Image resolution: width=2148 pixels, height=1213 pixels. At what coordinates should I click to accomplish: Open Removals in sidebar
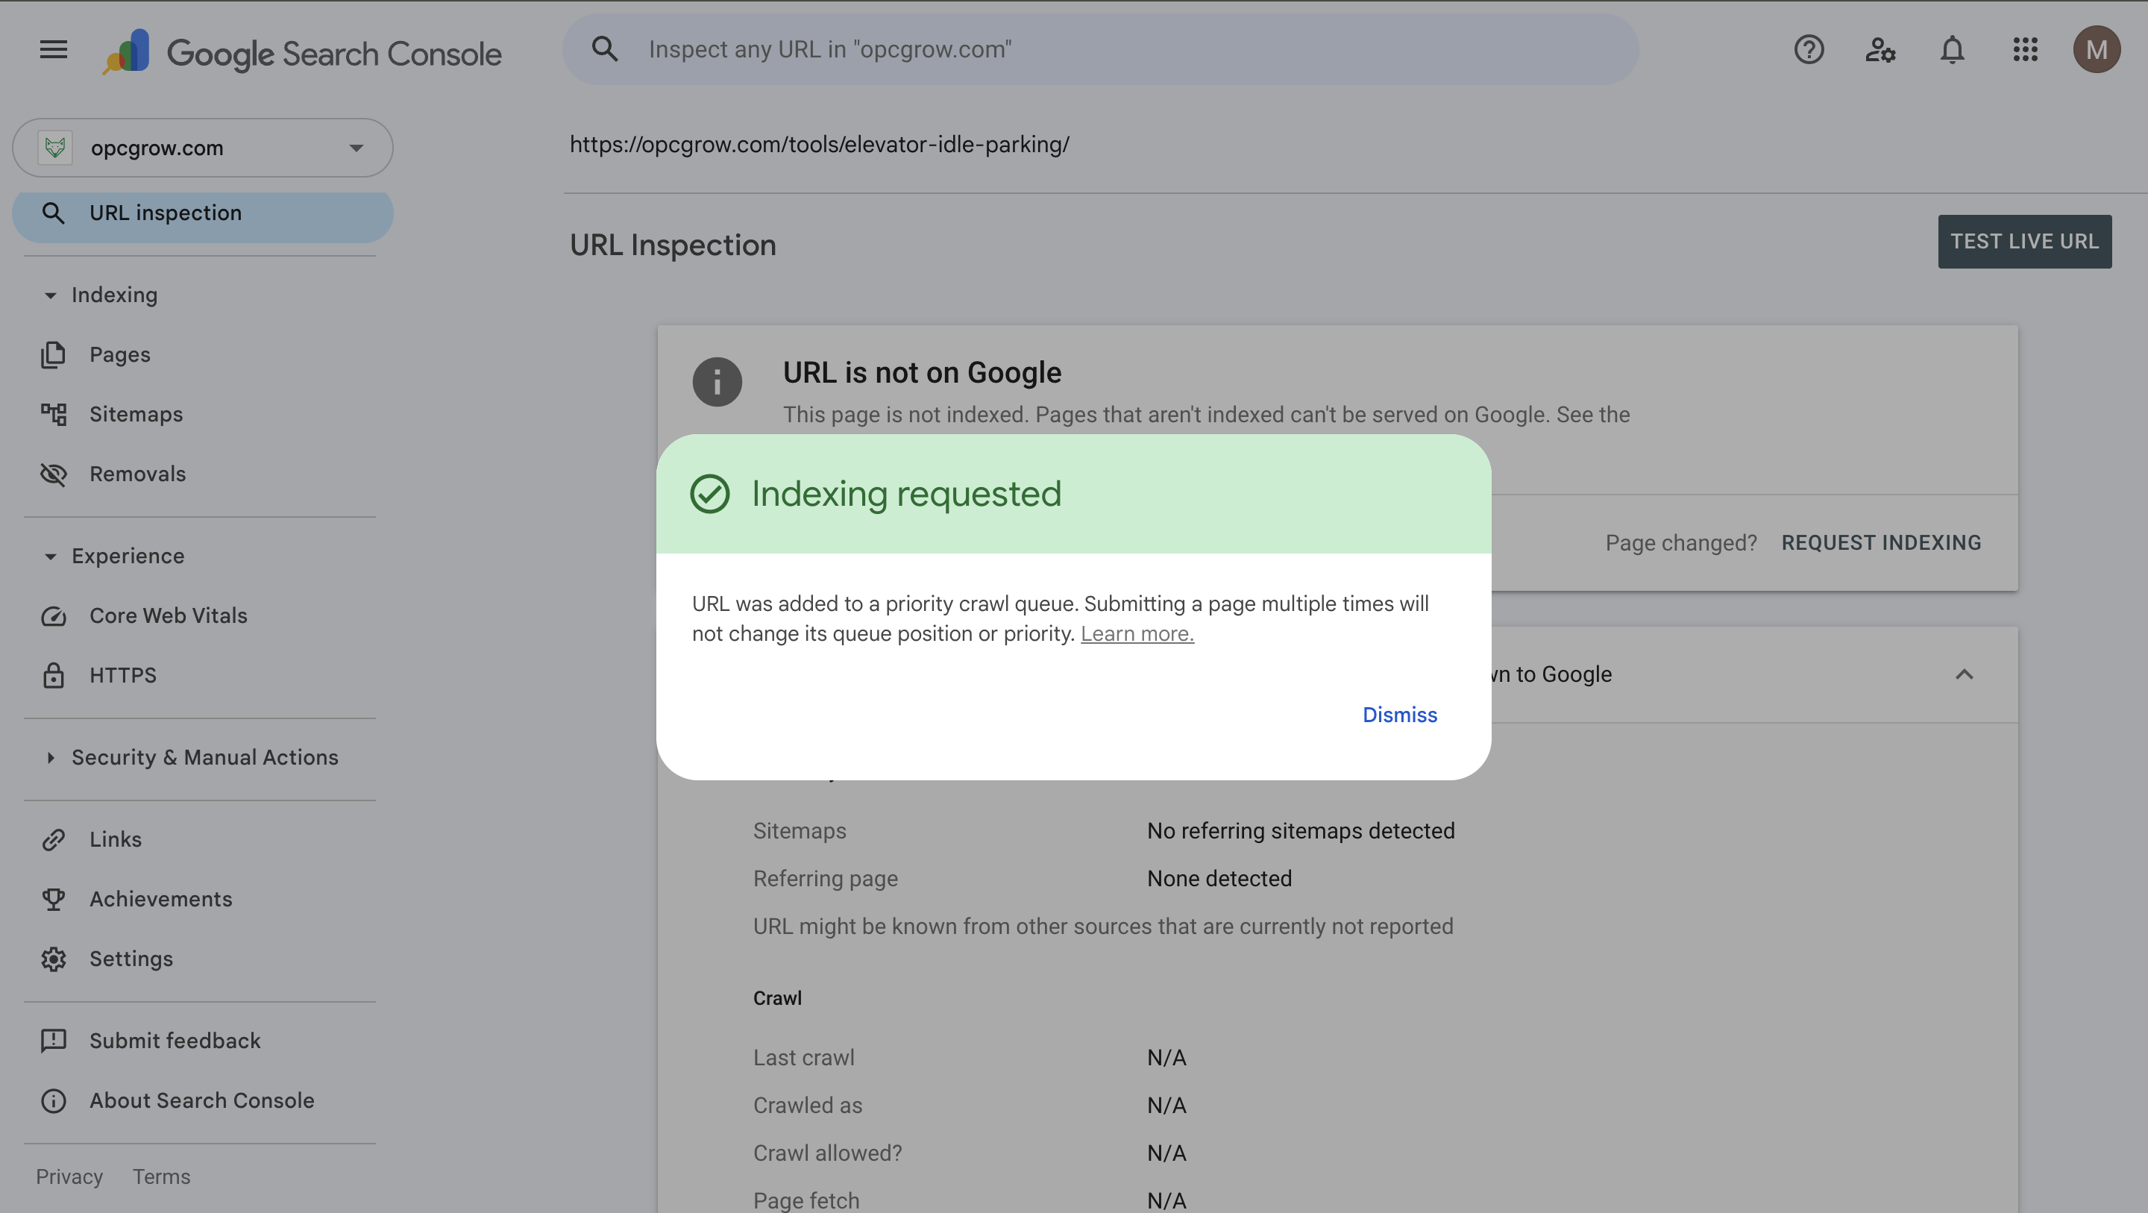(137, 474)
